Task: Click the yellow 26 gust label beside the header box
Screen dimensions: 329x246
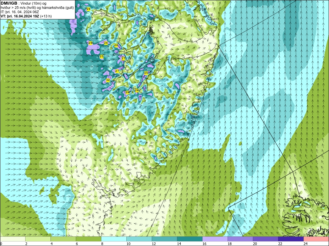Action: 88,9
